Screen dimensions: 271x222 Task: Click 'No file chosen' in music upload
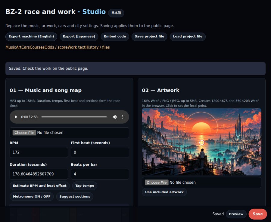click(50, 133)
